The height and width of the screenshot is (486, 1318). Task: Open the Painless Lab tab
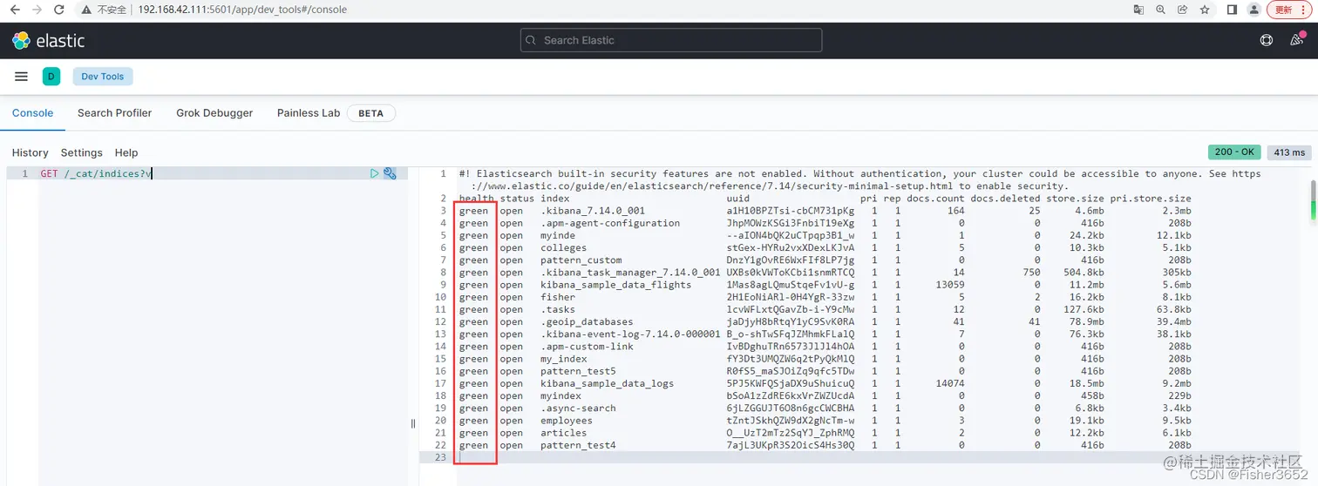pyautogui.click(x=309, y=113)
